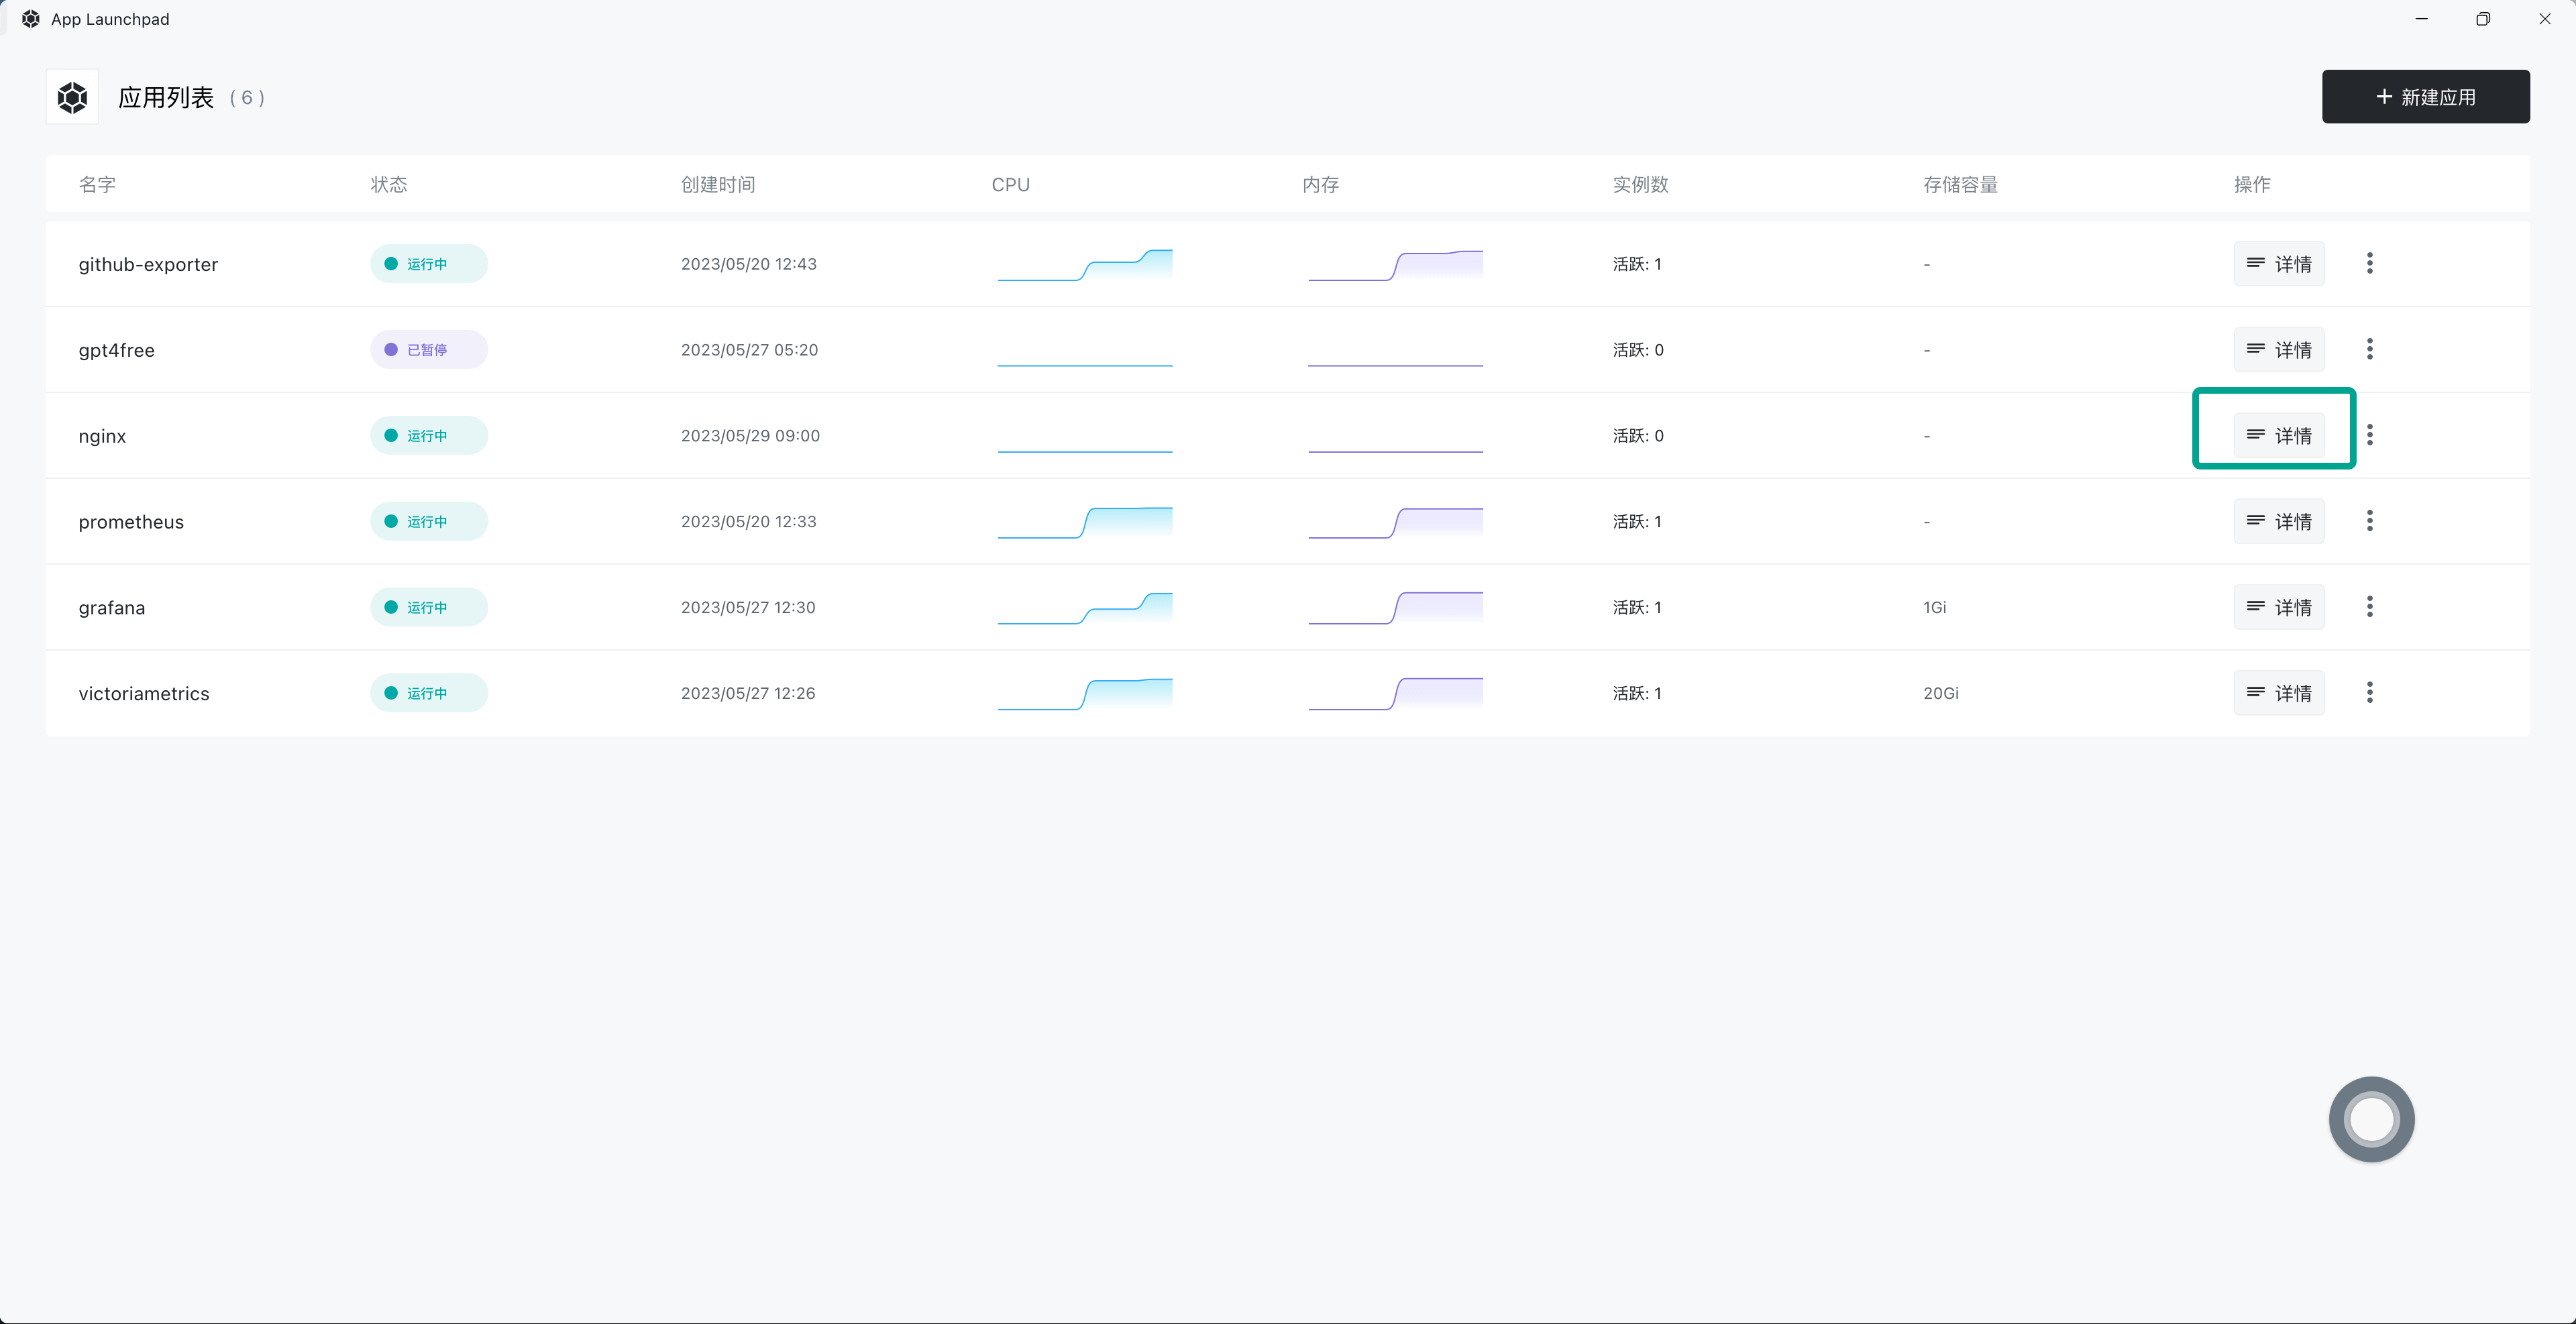Open 详情 for nginx

tap(2279, 435)
